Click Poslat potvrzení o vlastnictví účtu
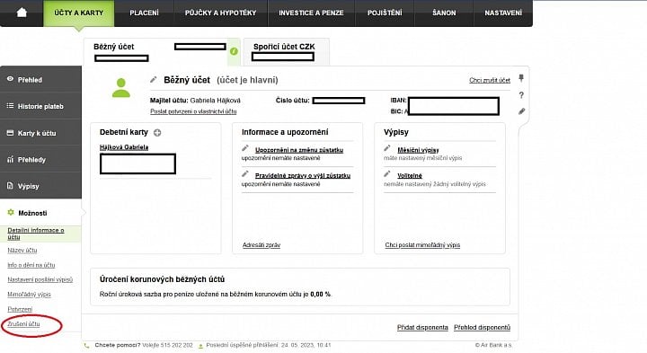Viewport: 647px width, 353px height. point(193,111)
